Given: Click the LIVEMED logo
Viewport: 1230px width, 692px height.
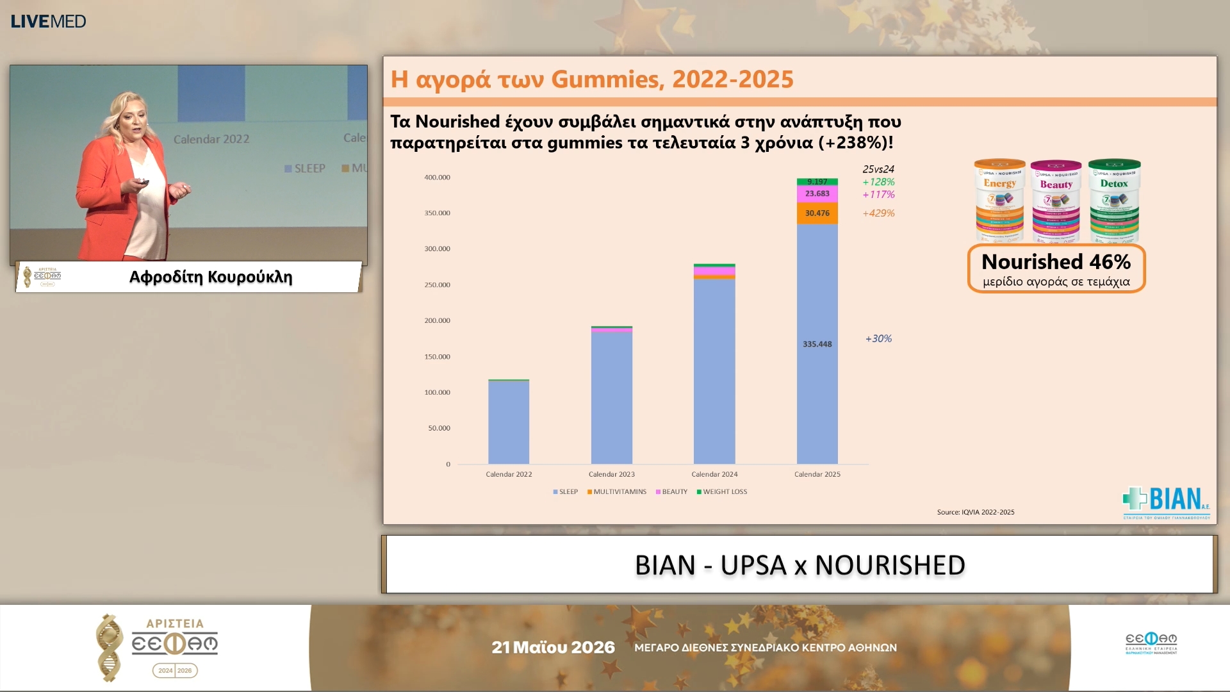Looking at the screenshot, I should point(48,21).
